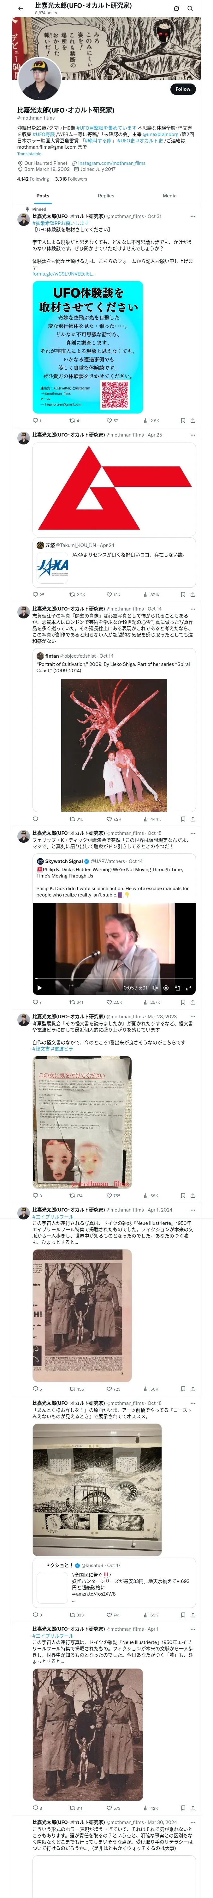View analytics on the post with 871K views
The image size is (213, 1898).
coord(151,594)
